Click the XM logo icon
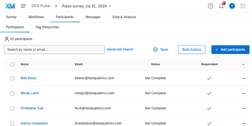Screen dimensions: 252x126 click(10, 6)
